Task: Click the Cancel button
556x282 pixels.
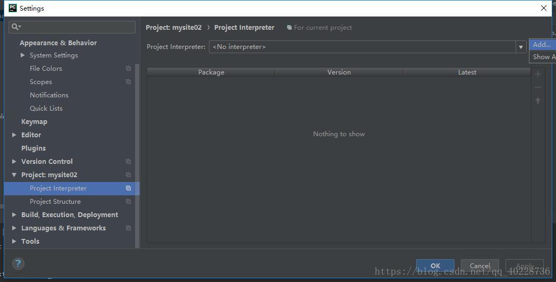Action: coord(480,266)
